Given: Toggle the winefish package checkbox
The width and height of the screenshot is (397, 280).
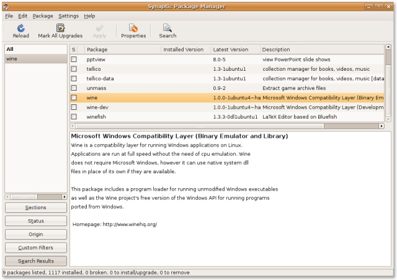Looking at the screenshot, I should point(74,117).
